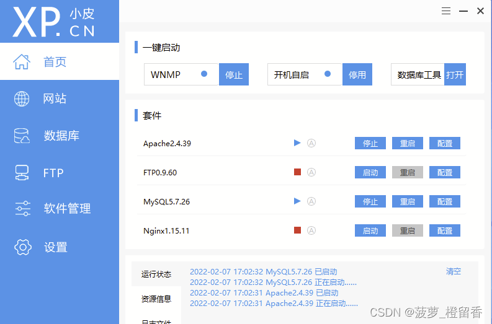This screenshot has height=324, width=492.
Task: Select log line Apache2.4.39 正在启动
Action: click(274, 304)
